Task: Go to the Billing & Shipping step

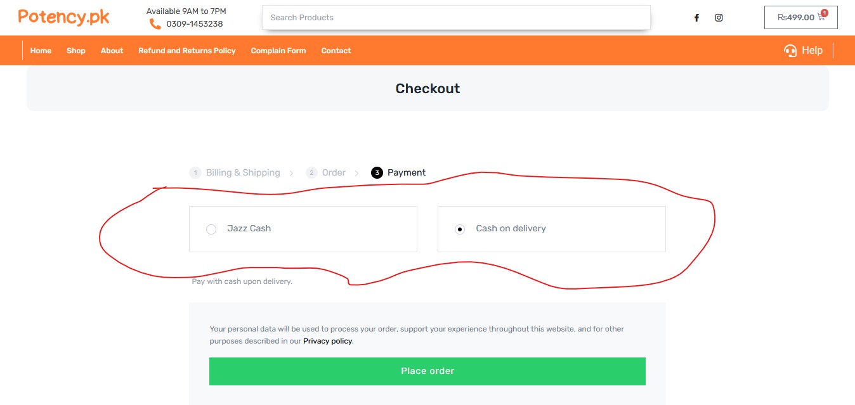Action: tap(243, 173)
